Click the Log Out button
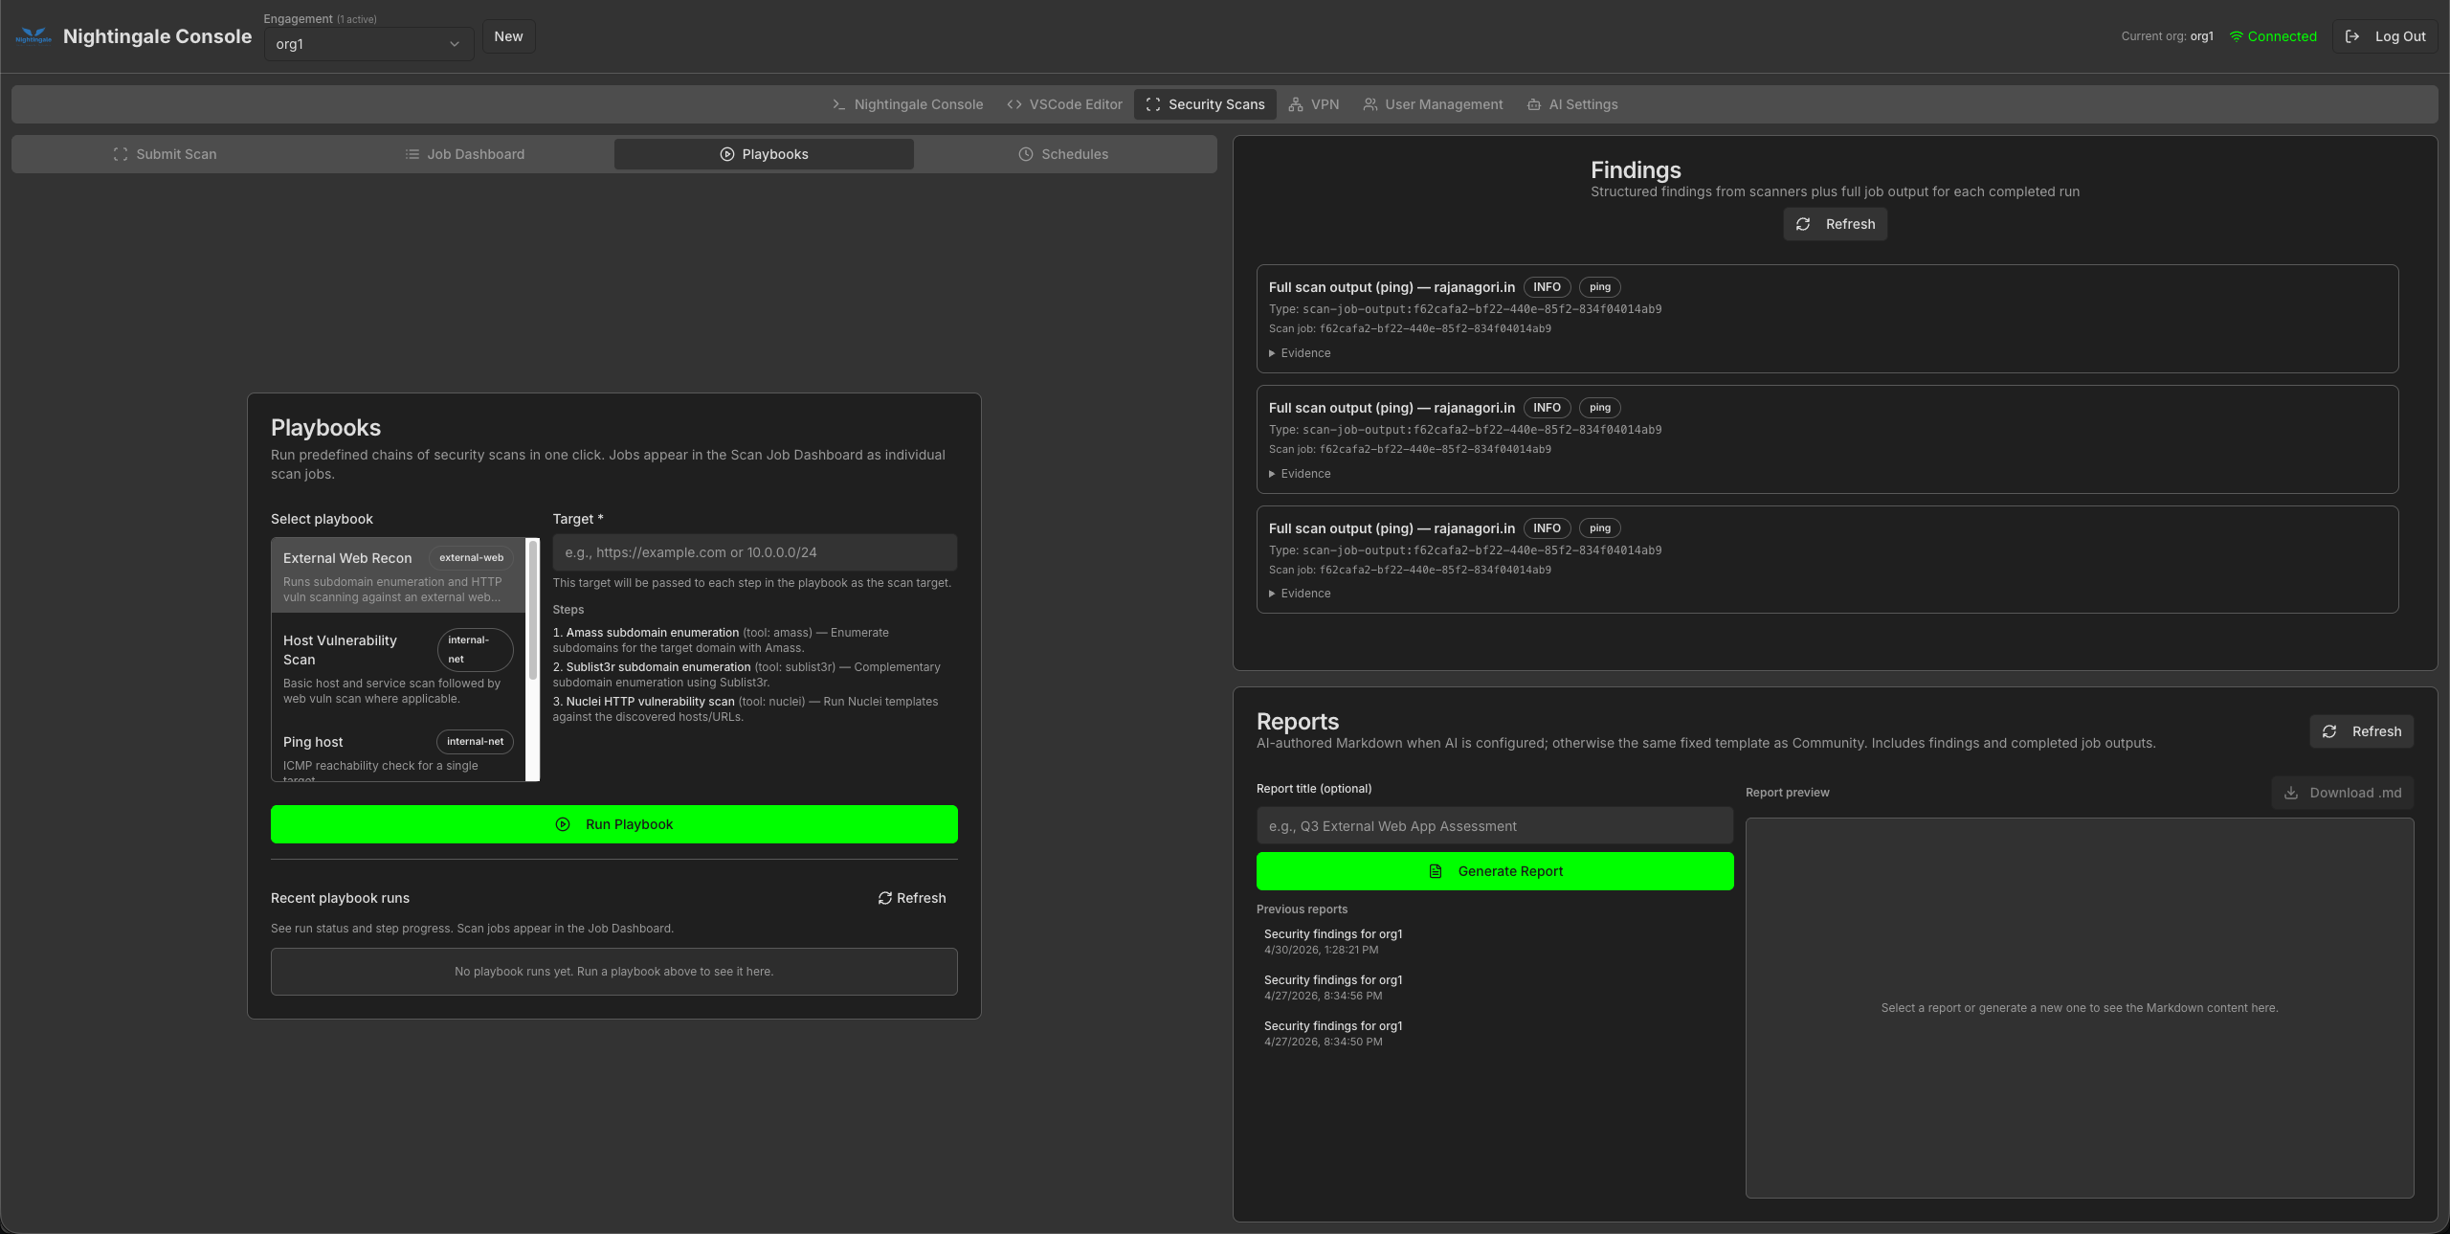This screenshot has height=1234, width=2450. pos(2386,36)
